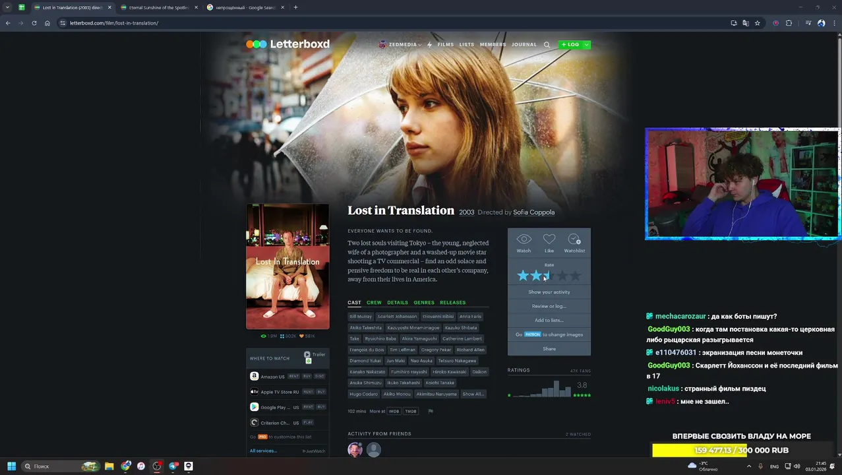Viewport: 842px width, 475px height.
Task: Open the TMDB link
Action: click(410, 411)
